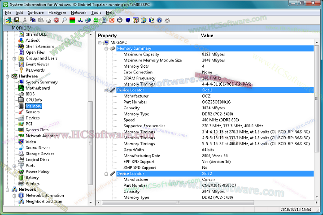Select the PCI tree item
323x215 pixels.
coord(29,124)
